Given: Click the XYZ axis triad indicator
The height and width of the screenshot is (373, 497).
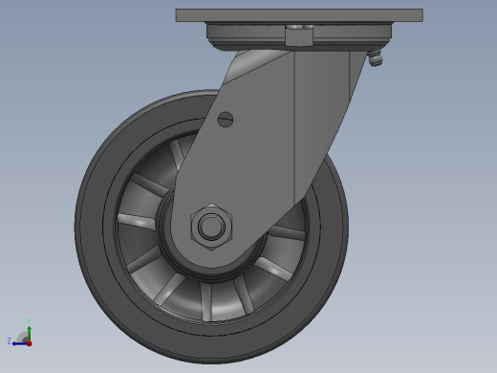Looking at the screenshot, I should [x=20, y=333].
